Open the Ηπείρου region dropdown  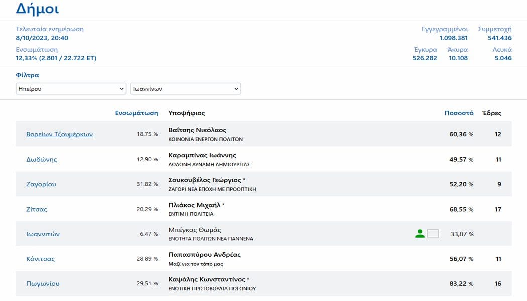coord(71,89)
